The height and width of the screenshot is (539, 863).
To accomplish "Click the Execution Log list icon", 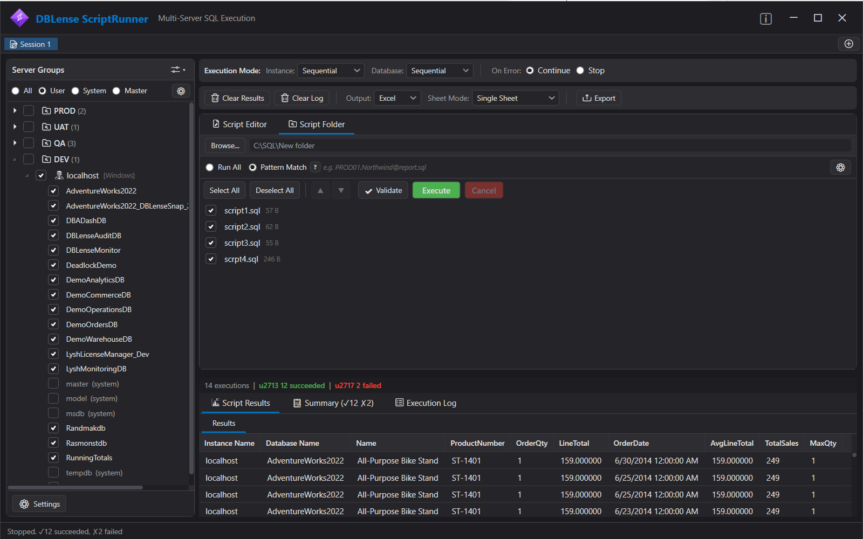I will 400,403.
